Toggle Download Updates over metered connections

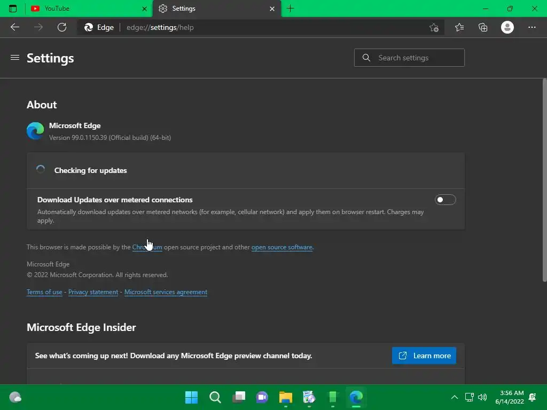(x=445, y=200)
